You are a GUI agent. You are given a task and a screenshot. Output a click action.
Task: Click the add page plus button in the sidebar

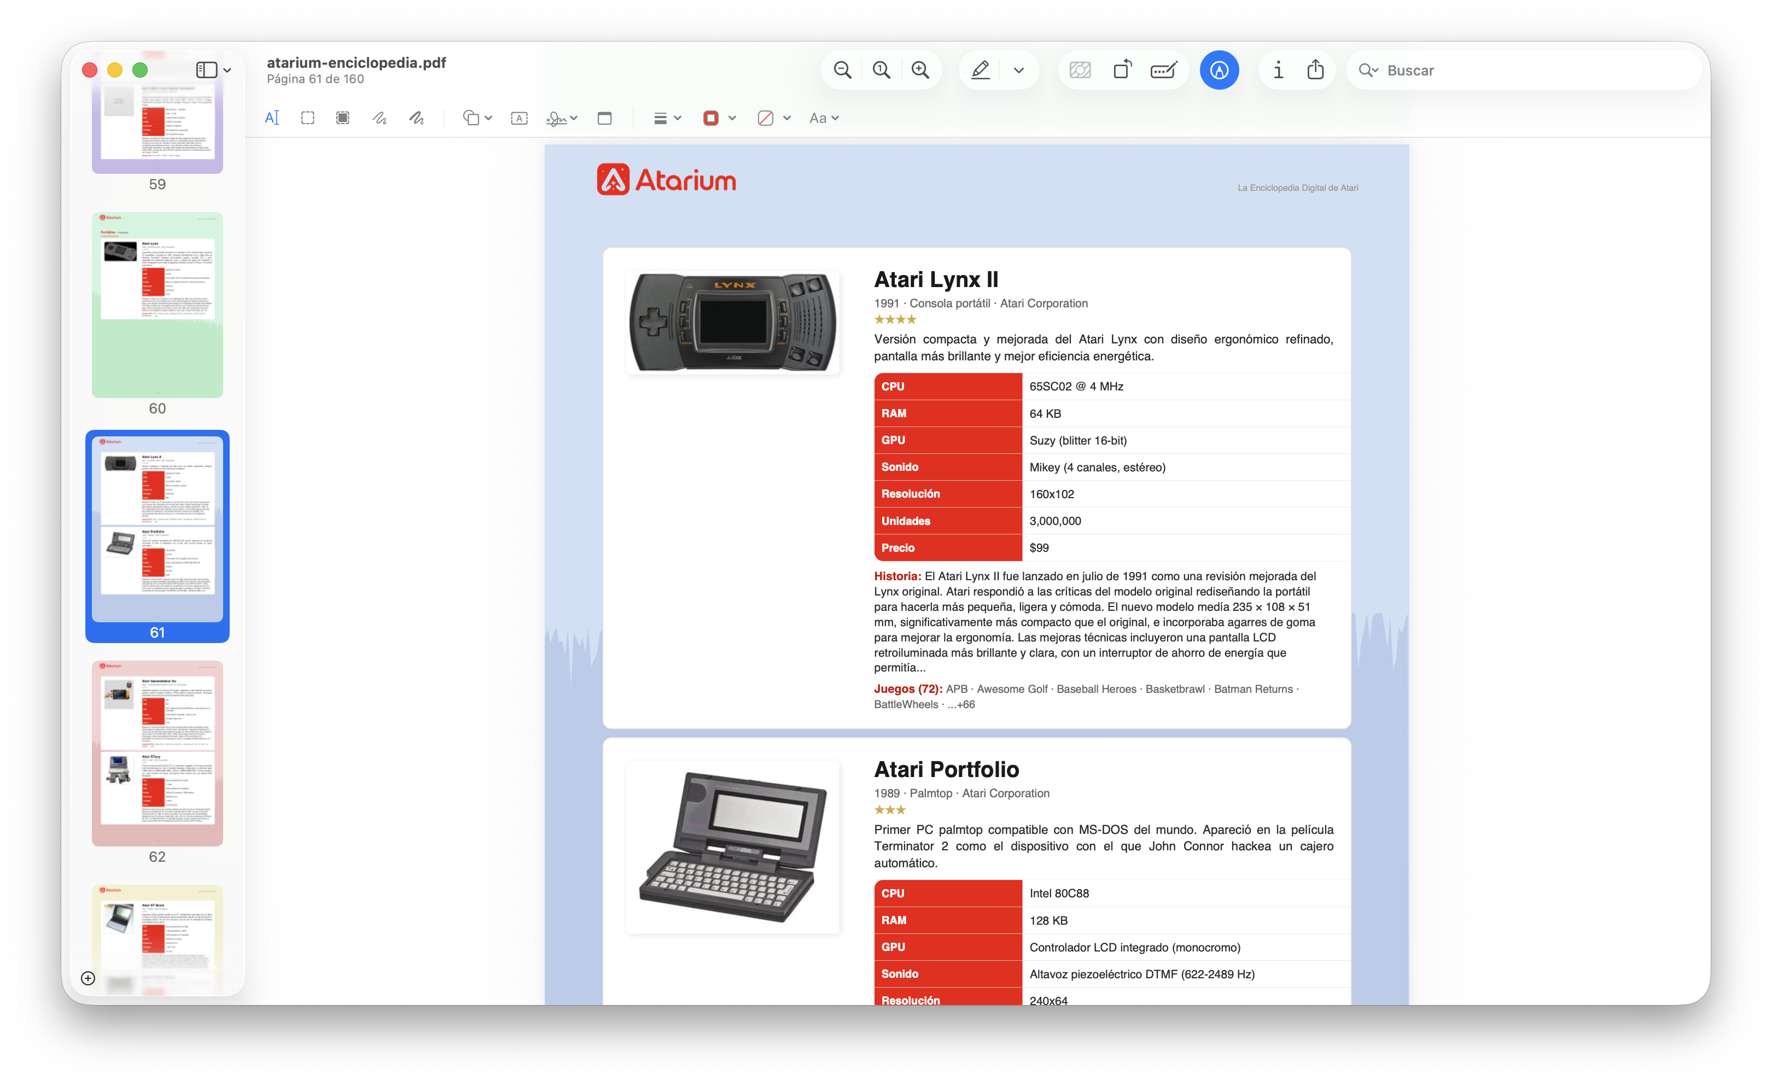(88, 977)
